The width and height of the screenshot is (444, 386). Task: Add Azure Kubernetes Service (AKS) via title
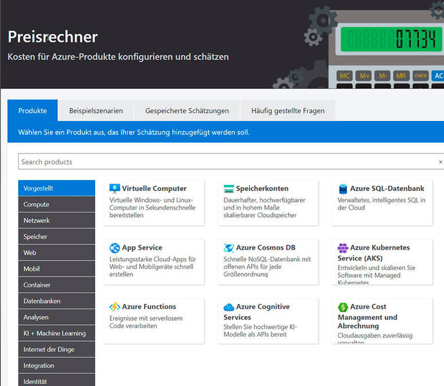click(x=373, y=253)
